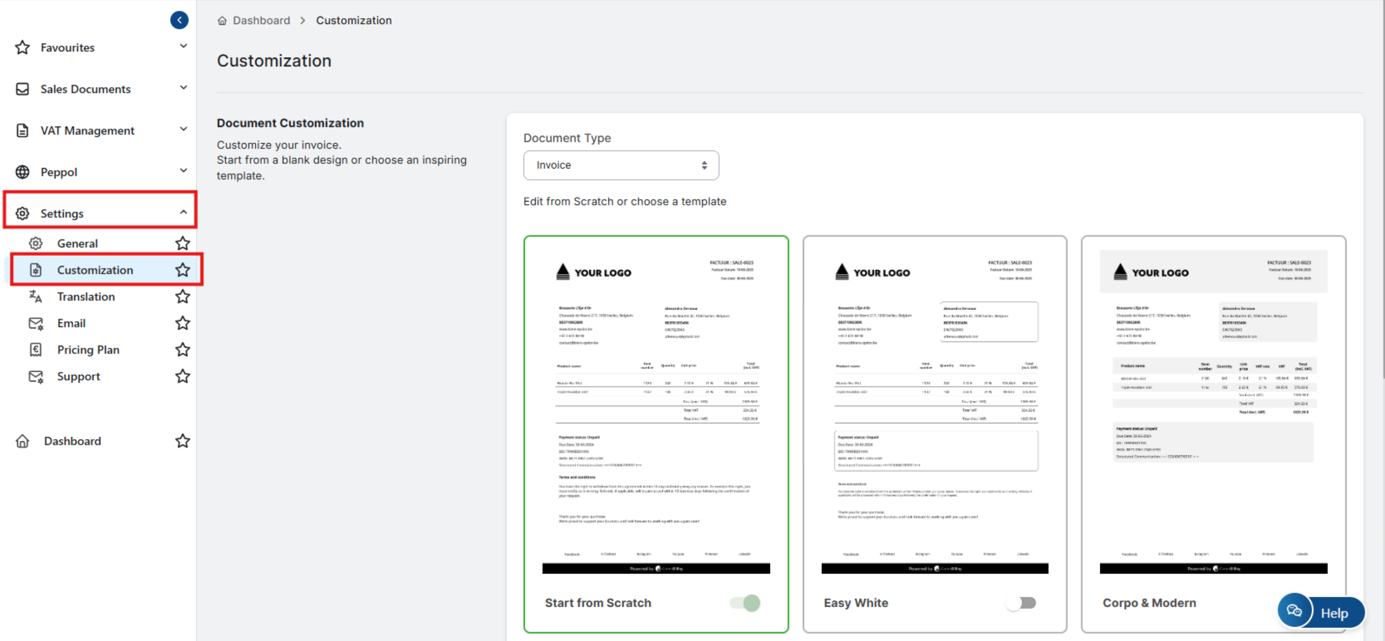
Task: Click the Customization favourite star
Action: coord(182,270)
